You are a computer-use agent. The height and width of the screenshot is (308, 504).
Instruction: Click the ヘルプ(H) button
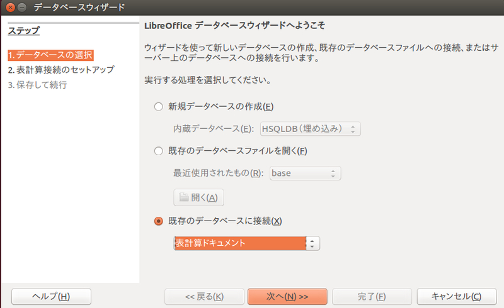pos(51,297)
